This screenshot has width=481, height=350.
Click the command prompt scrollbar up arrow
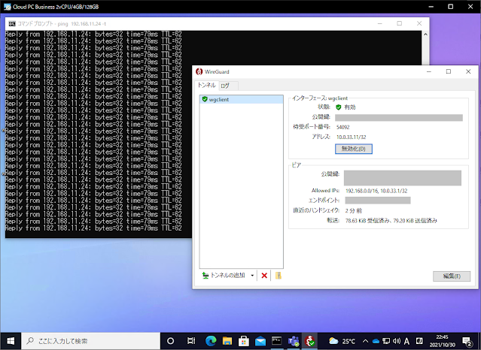coord(425,35)
